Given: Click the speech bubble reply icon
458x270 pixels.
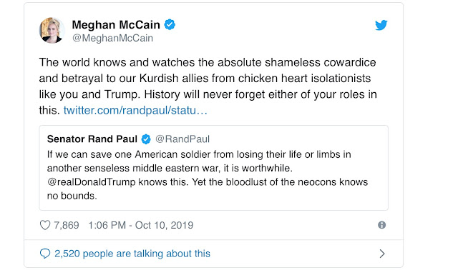Looking at the screenshot, I should 45,254.
